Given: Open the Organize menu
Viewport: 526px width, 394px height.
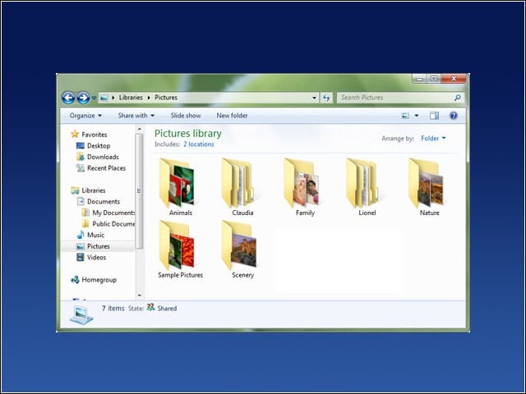Looking at the screenshot, I should [x=85, y=116].
